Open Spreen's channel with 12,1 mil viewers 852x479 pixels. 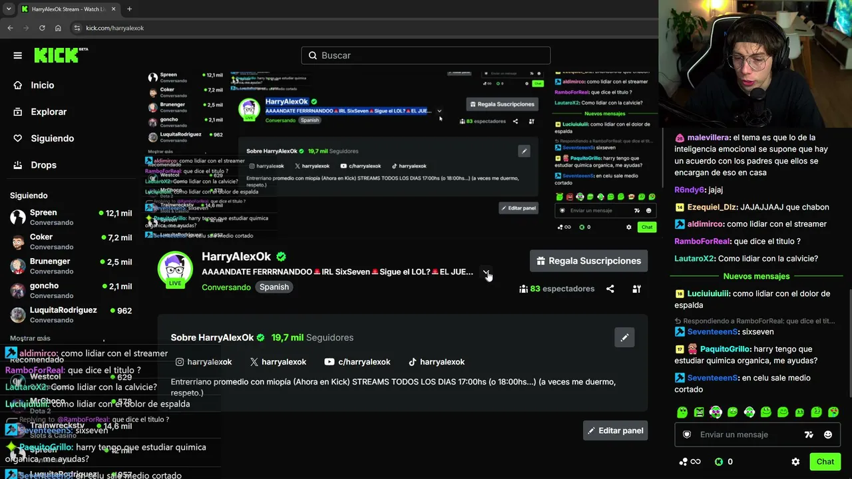tap(71, 218)
